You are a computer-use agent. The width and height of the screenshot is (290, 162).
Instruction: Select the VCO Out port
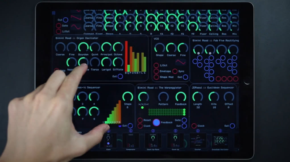[185, 77]
